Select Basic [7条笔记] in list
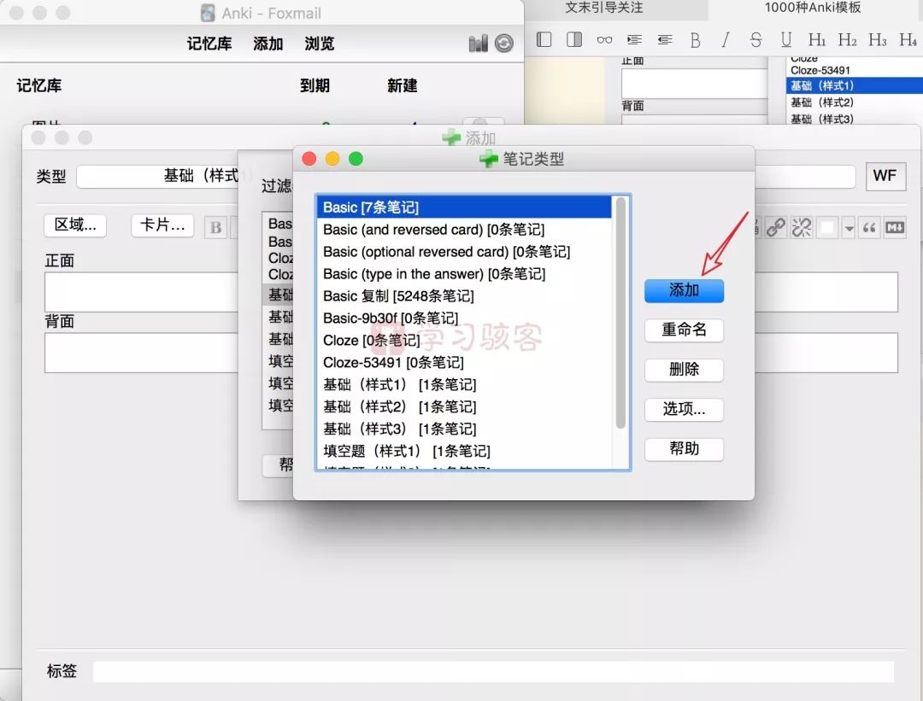The width and height of the screenshot is (923, 701). 464,207
